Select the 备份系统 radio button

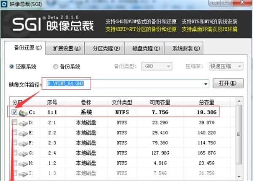56,66
